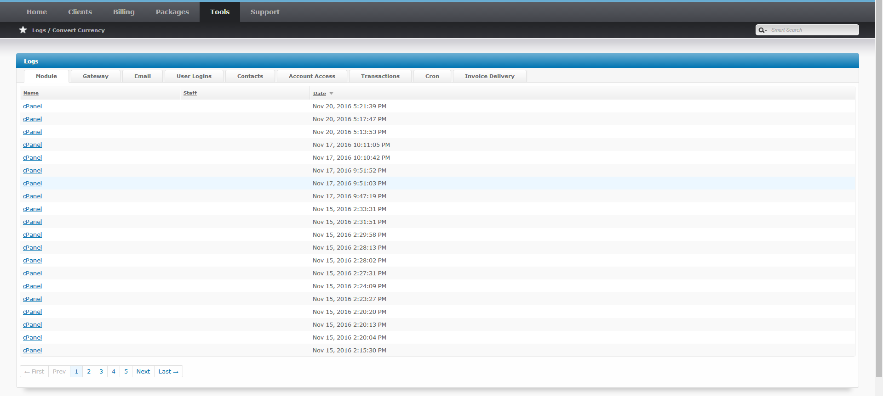Click the star favorites icon
This screenshot has width=883, height=396.
pos(23,30)
